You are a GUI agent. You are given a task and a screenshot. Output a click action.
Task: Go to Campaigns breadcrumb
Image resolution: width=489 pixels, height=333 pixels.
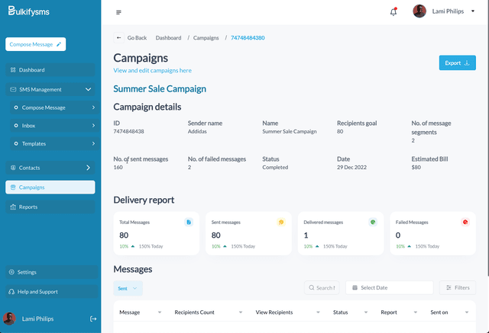point(206,38)
